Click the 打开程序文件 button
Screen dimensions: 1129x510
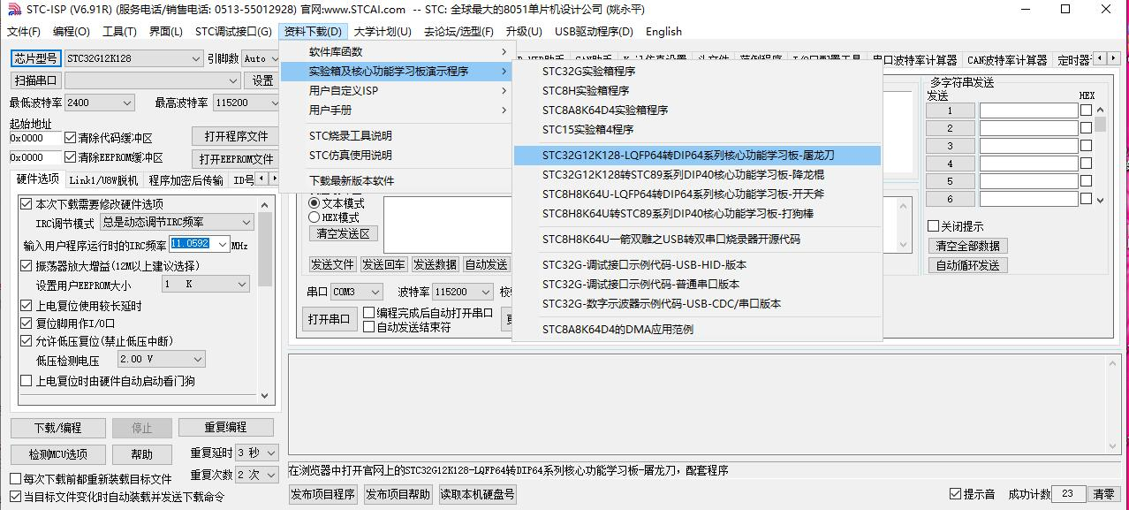point(236,136)
